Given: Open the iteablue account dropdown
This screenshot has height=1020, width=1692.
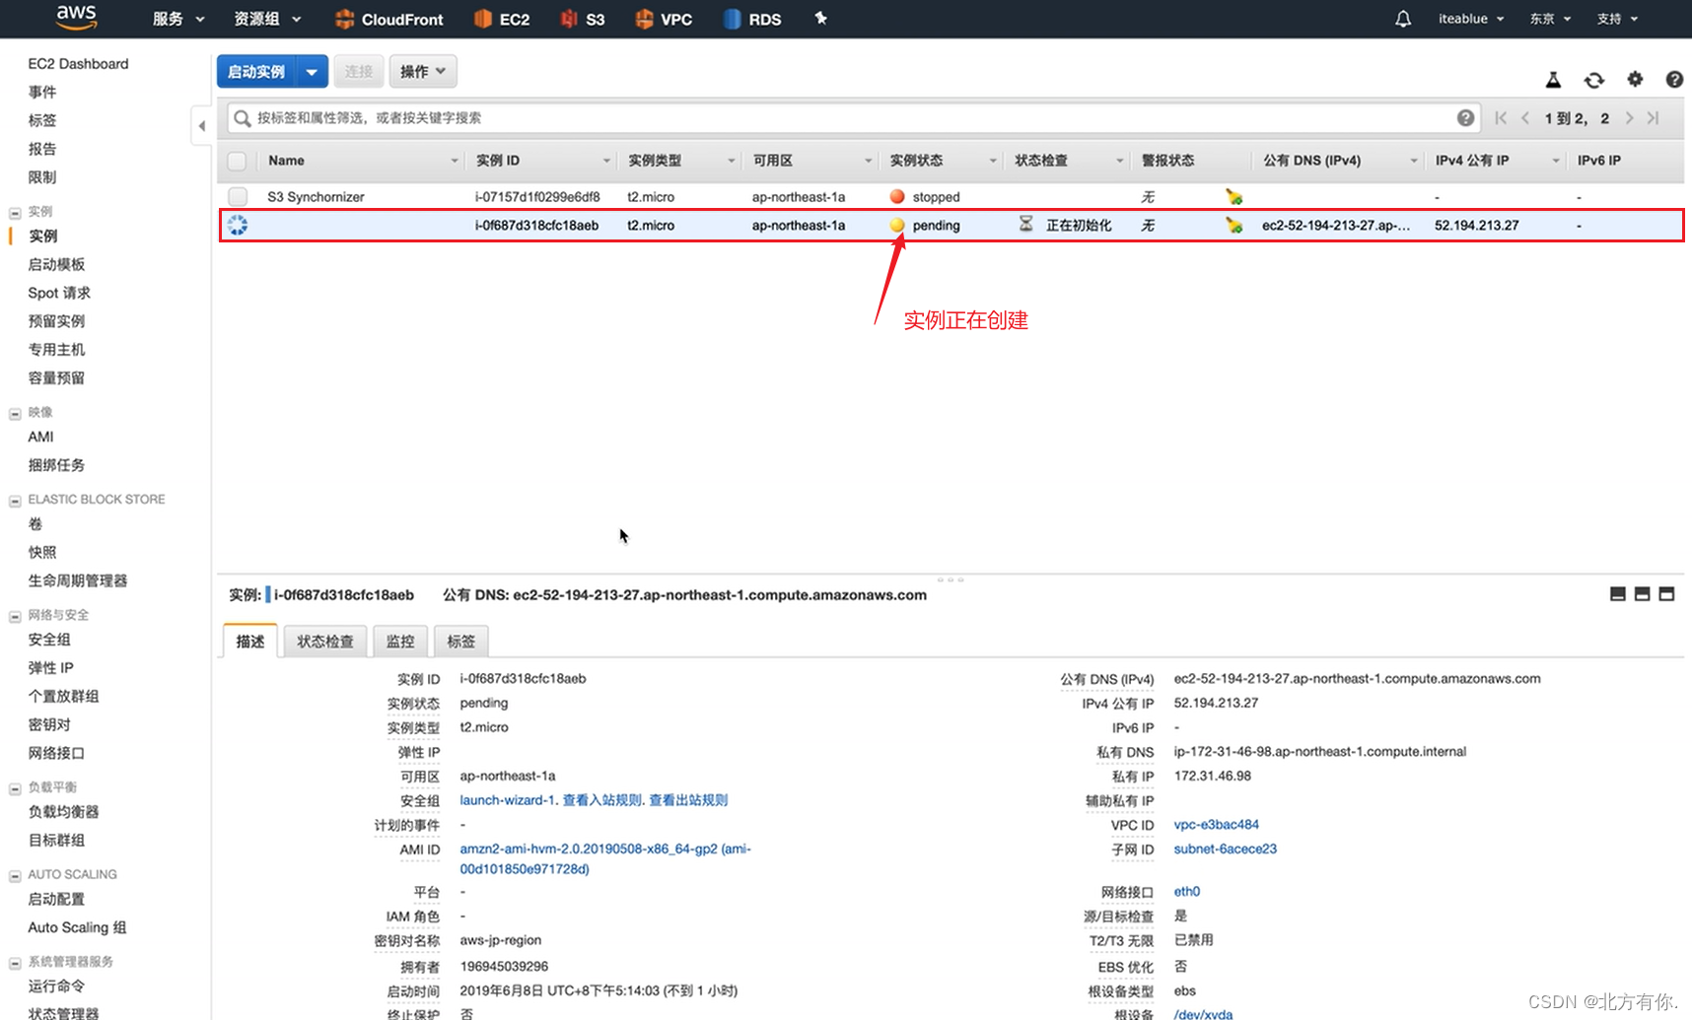Looking at the screenshot, I should click(x=1471, y=19).
